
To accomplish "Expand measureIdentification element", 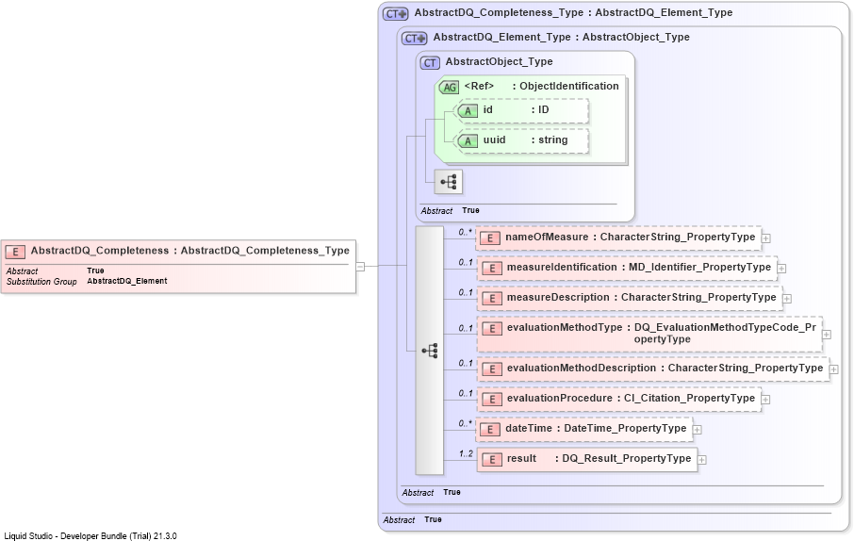I will pyautogui.click(x=781, y=268).
